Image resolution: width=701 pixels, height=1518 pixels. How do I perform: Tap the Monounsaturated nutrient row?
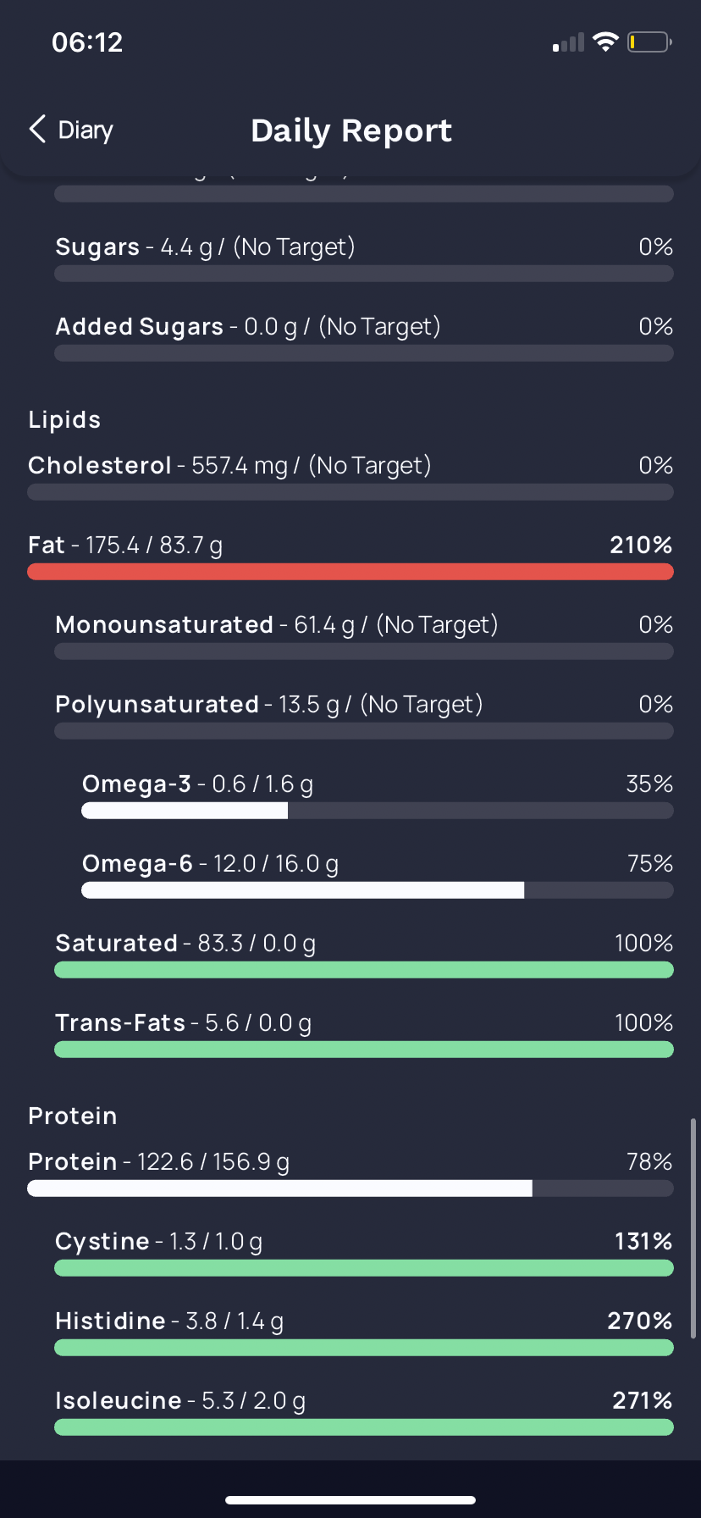(364, 636)
